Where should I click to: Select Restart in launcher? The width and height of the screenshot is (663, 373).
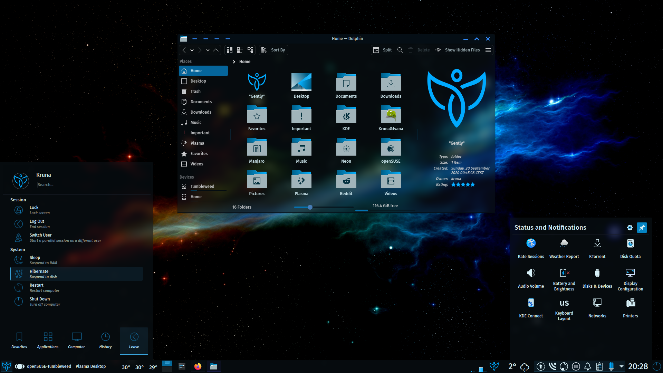(x=77, y=288)
